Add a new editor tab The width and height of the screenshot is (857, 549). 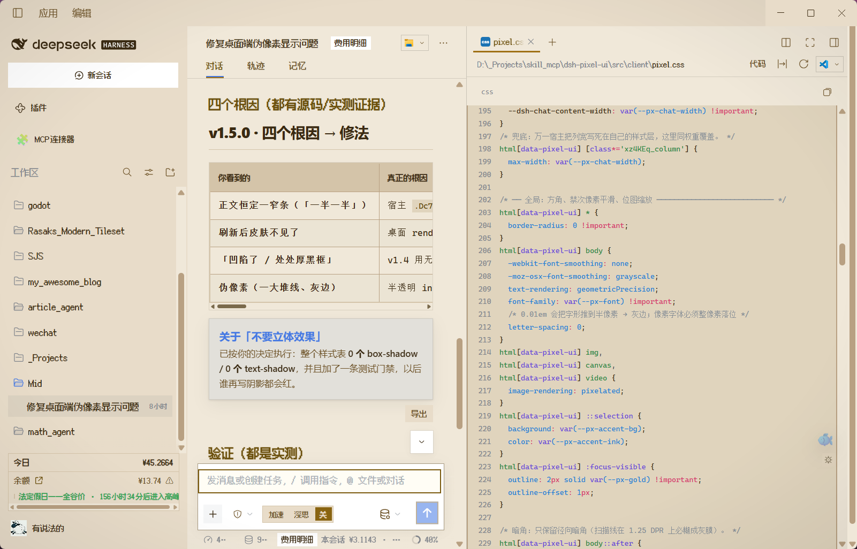click(x=552, y=42)
